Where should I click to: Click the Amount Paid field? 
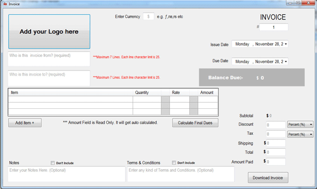(276, 162)
